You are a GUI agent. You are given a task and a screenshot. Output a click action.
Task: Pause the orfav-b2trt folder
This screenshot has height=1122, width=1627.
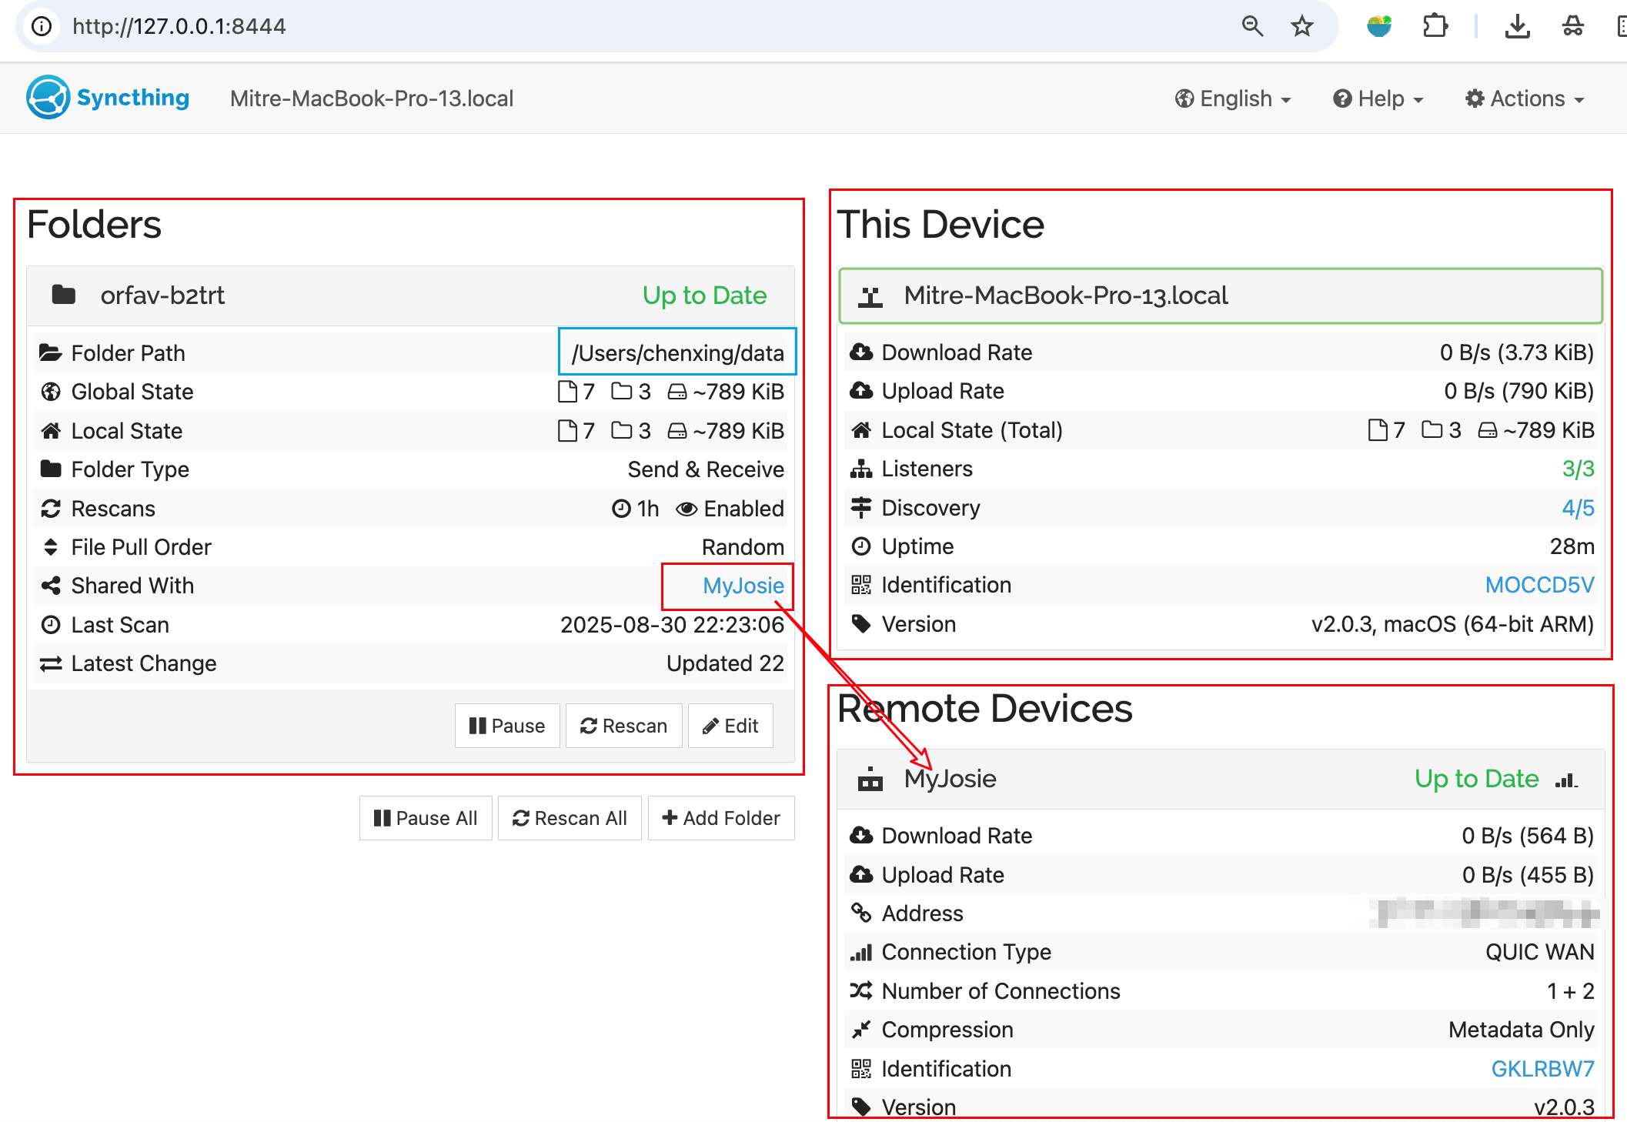(x=507, y=726)
